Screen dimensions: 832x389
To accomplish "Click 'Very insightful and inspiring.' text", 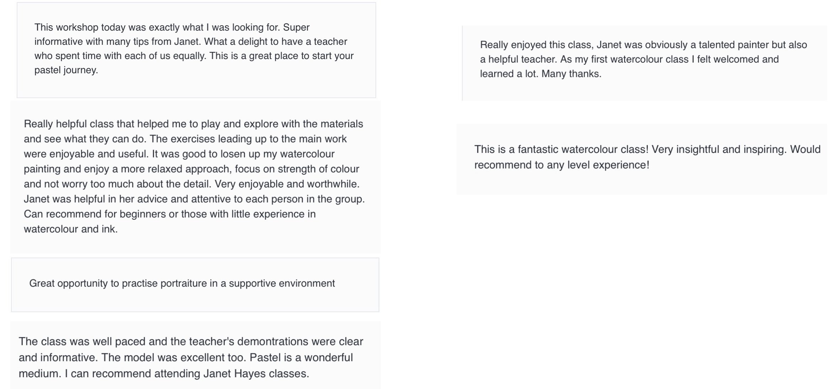I will [719, 149].
